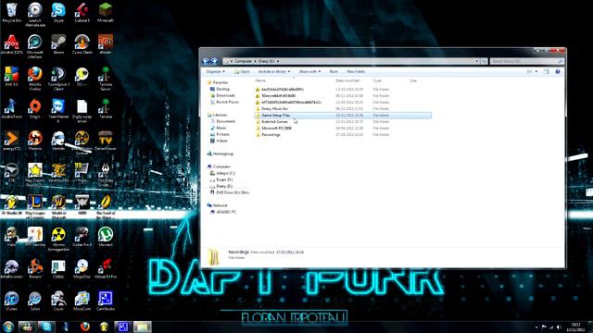Open the Cubase 5 desktop shortcut

point(82,12)
